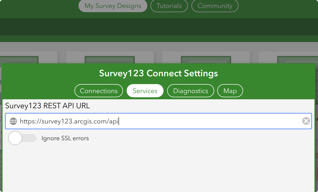Go to My Survey Designs
The image size is (318, 192).
(112, 6)
